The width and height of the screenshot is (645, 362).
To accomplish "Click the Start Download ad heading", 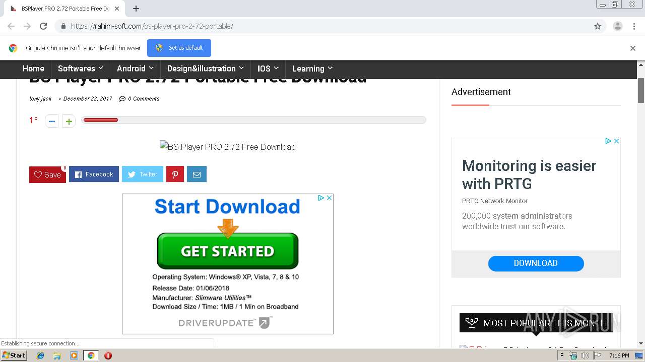I will coord(227,207).
